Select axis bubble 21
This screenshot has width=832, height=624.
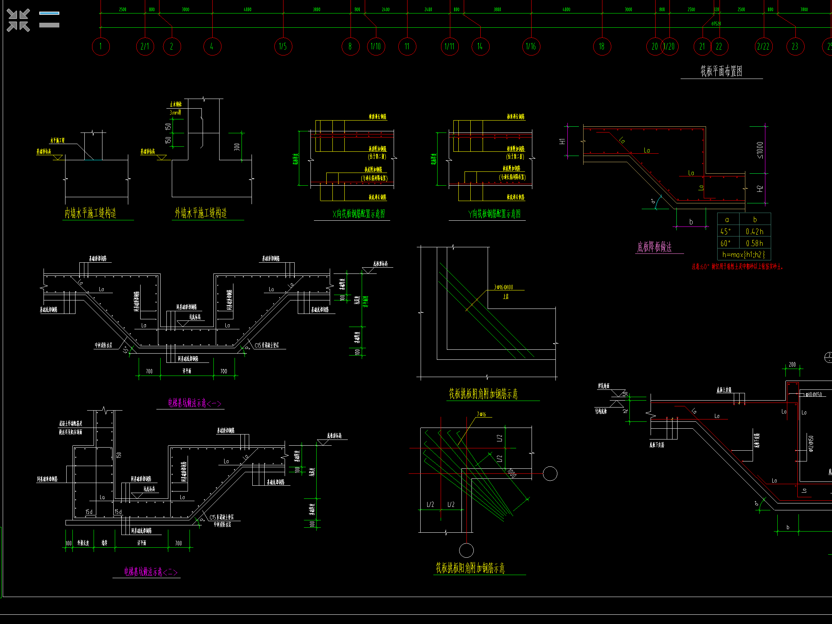pos(703,47)
